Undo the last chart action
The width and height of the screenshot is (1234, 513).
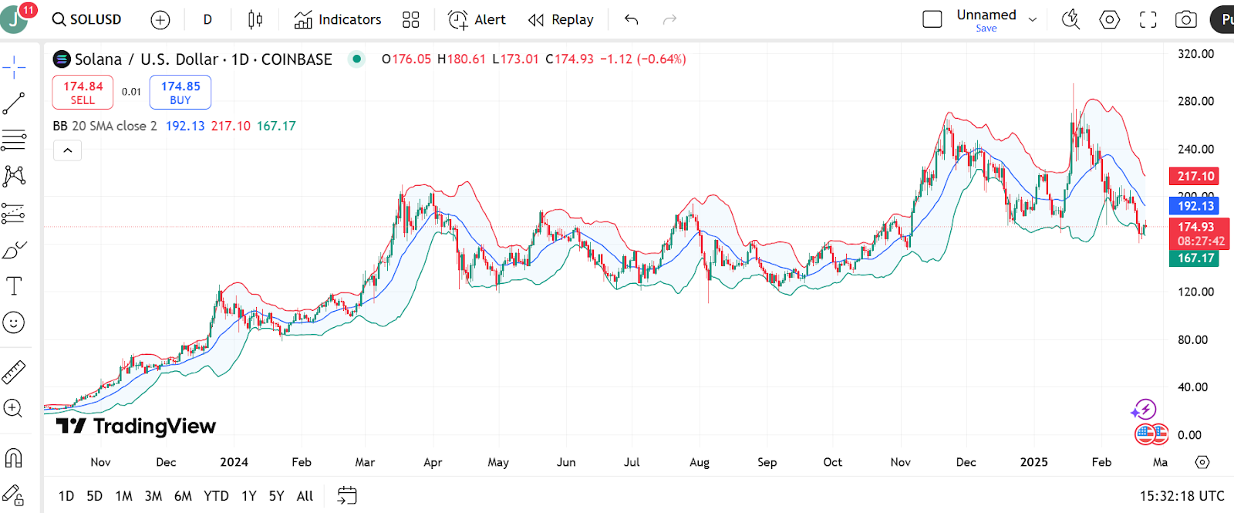click(632, 19)
